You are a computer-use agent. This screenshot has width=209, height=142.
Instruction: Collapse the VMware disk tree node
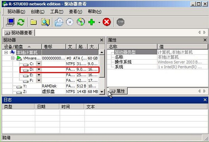coord(13,58)
